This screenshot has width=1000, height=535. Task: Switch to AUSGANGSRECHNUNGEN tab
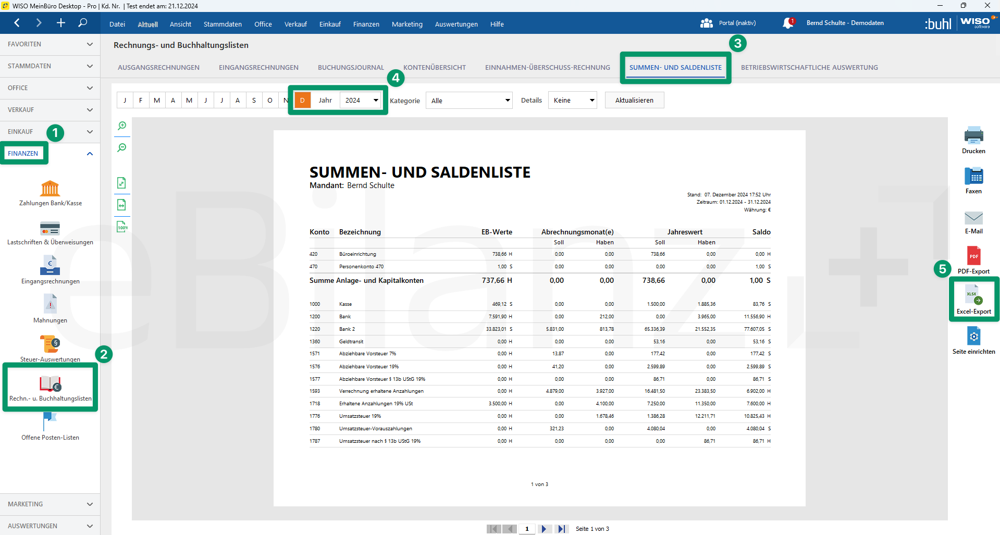click(x=158, y=68)
